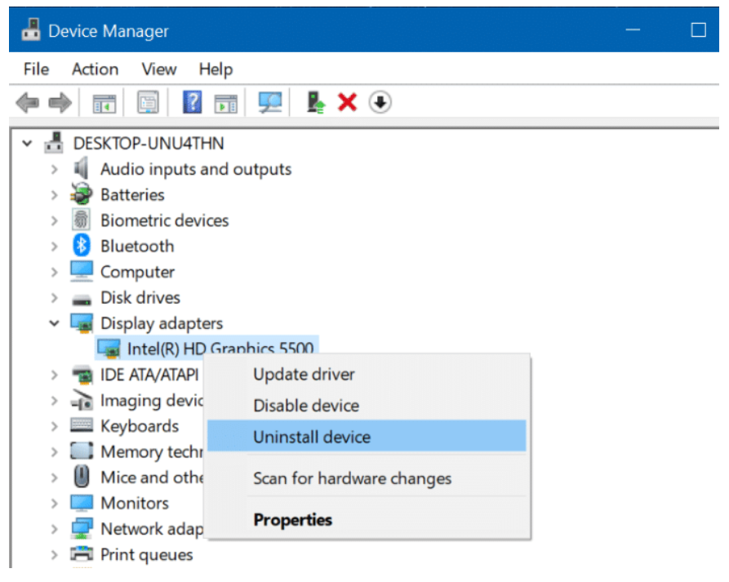Expand the Batteries category

[x=55, y=194]
